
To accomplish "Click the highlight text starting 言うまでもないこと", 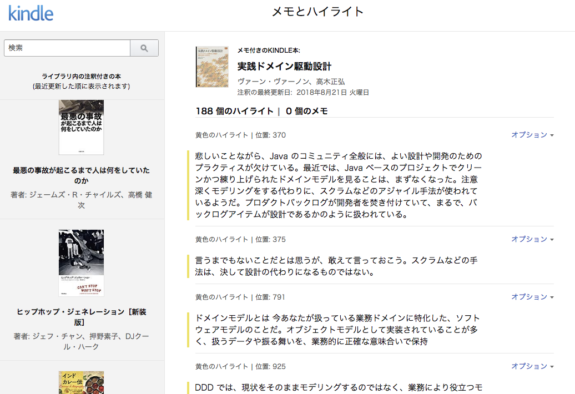I will 336,266.
